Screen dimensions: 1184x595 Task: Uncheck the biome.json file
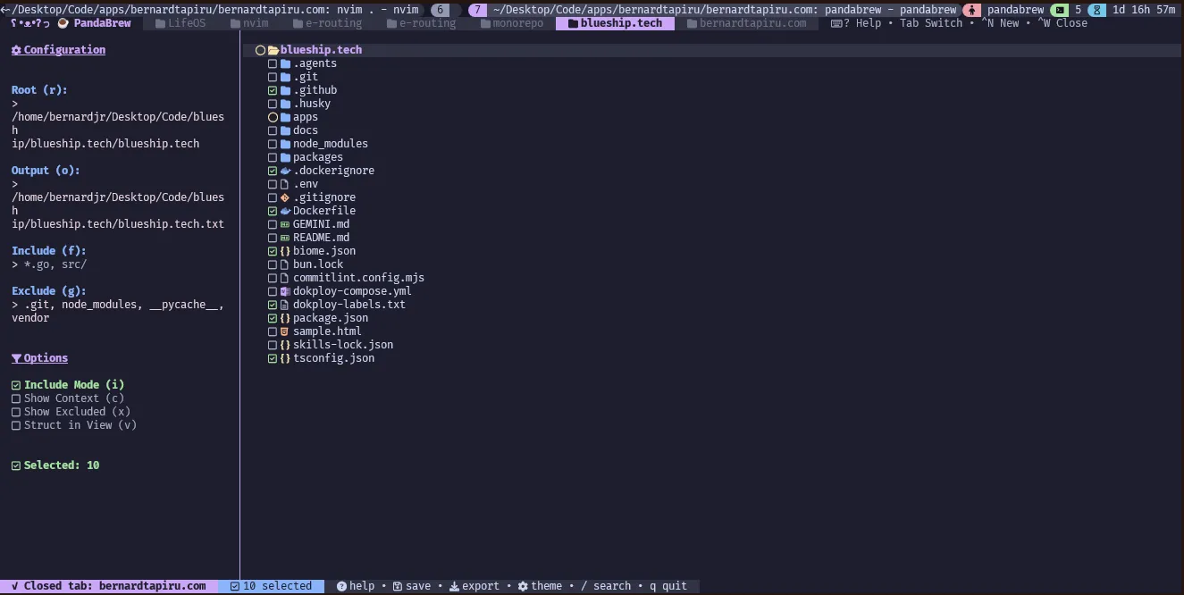pyautogui.click(x=273, y=250)
